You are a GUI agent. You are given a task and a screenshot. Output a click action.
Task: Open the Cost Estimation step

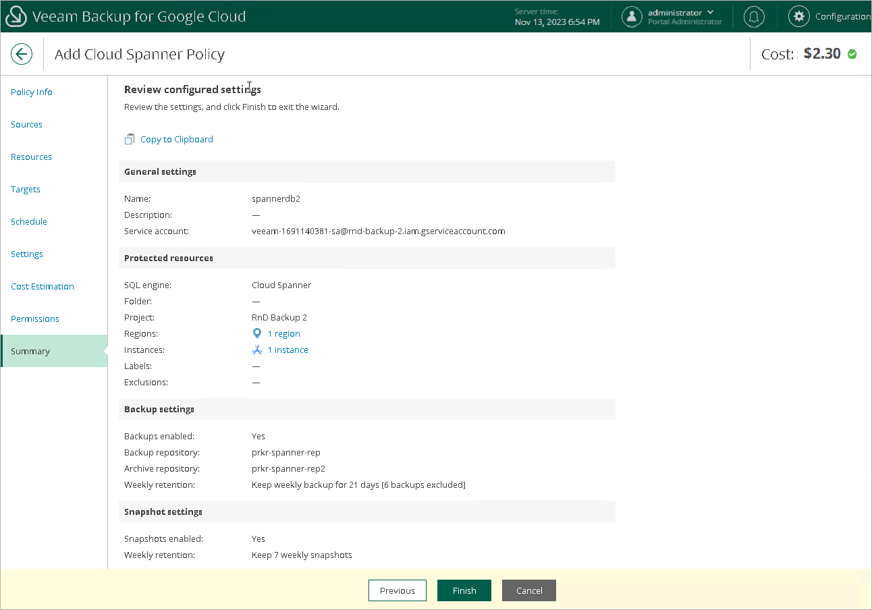pos(43,287)
